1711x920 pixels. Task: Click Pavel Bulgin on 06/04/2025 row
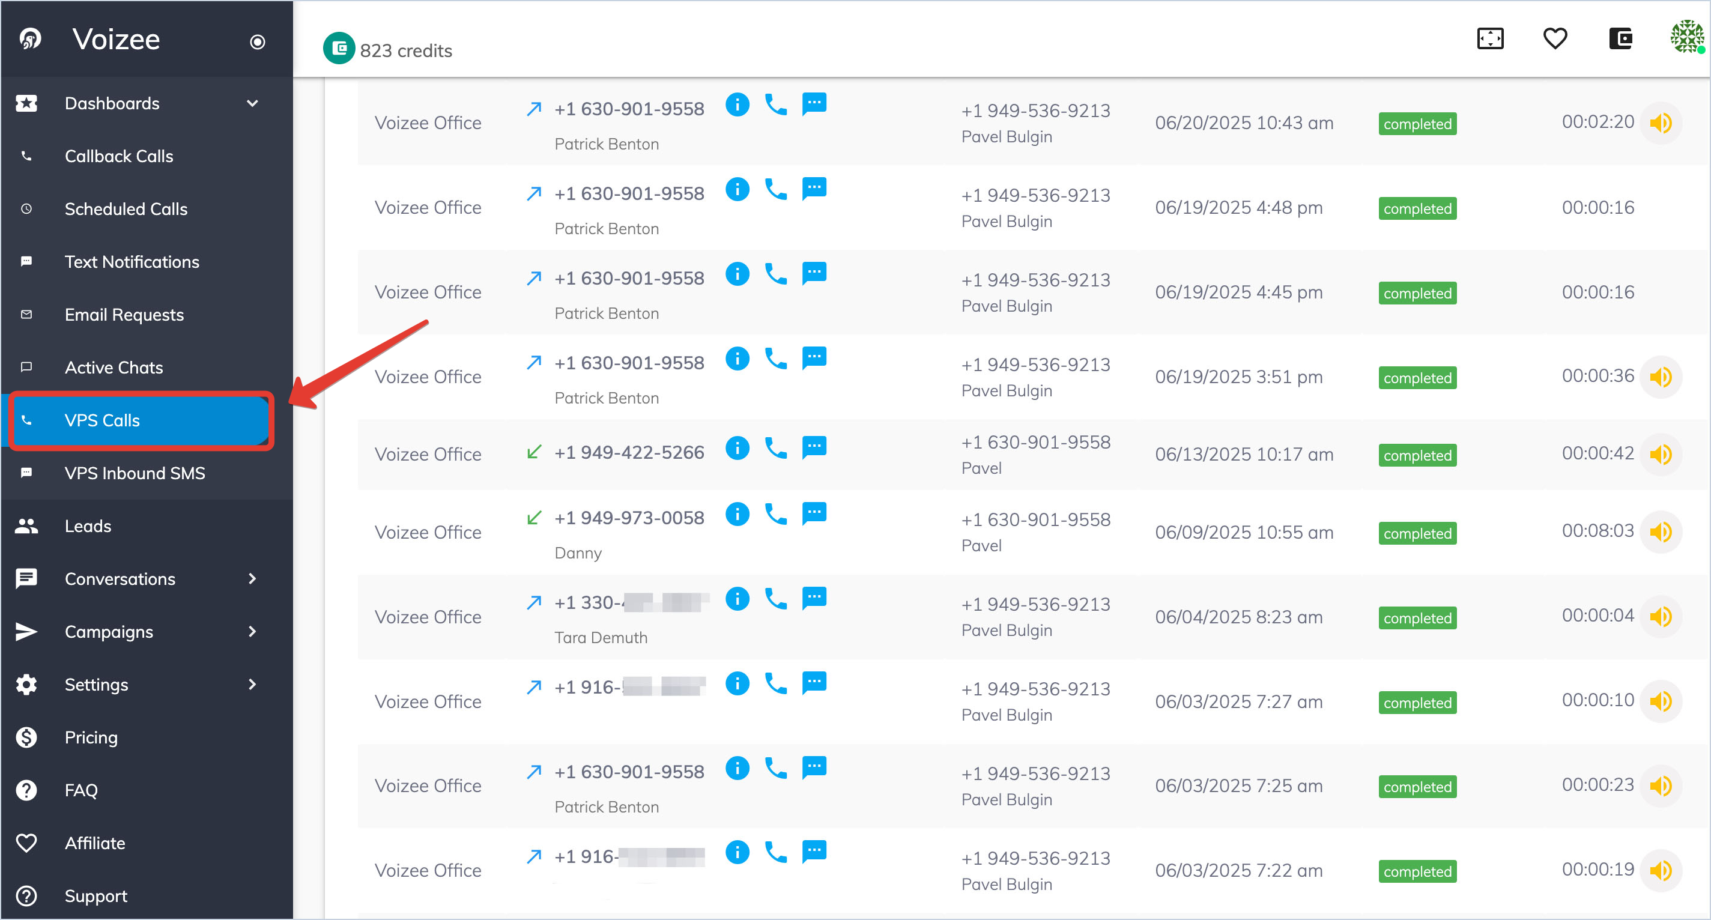click(x=1007, y=631)
